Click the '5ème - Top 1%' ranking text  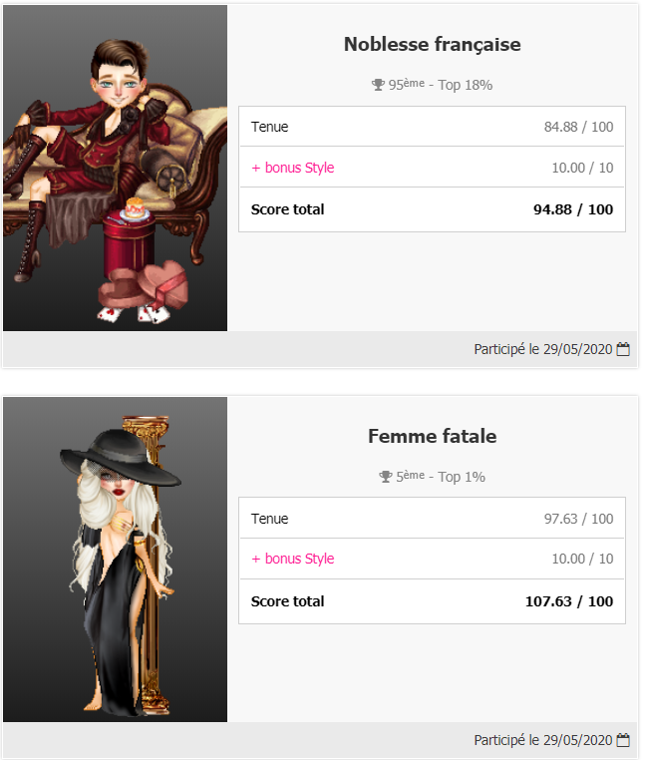click(441, 477)
